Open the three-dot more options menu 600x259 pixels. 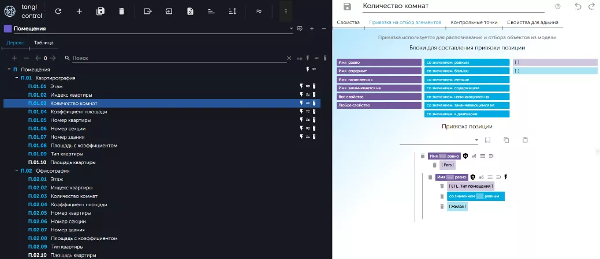click(x=286, y=11)
